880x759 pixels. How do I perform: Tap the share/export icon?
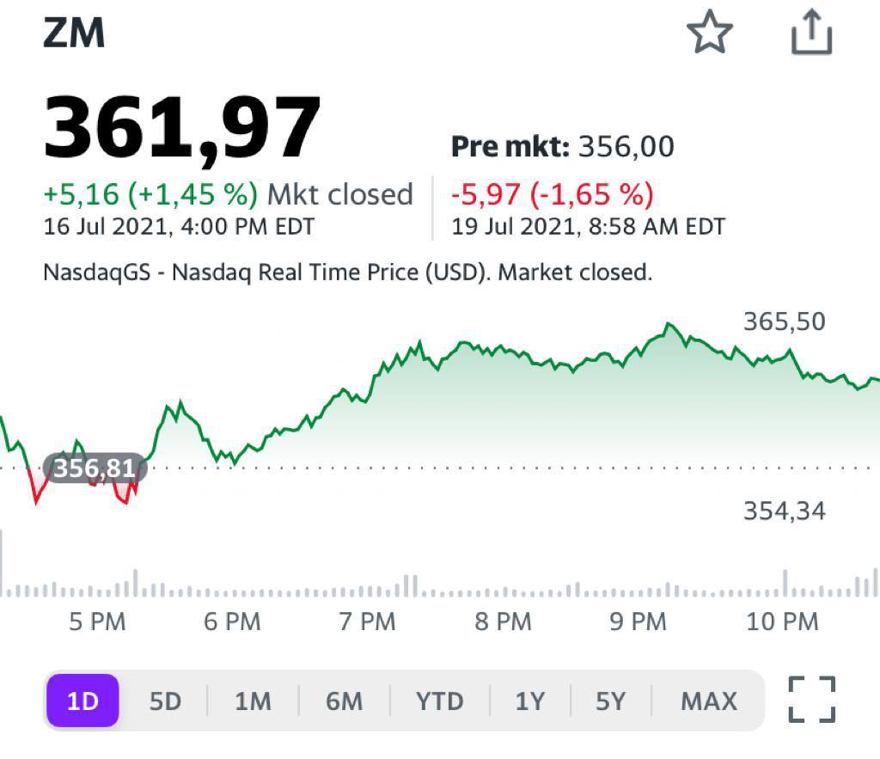click(811, 34)
